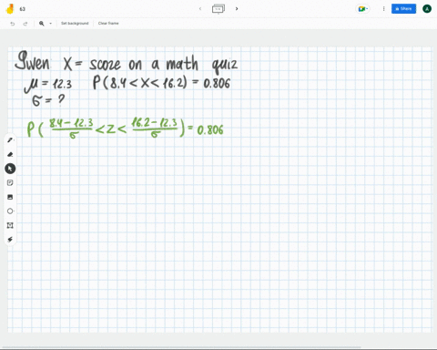
Task: Insert an image
Action: pyautogui.click(x=10, y=197)
